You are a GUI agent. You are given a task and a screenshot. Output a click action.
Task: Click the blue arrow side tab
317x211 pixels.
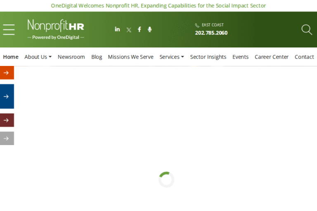pos(7,96)
